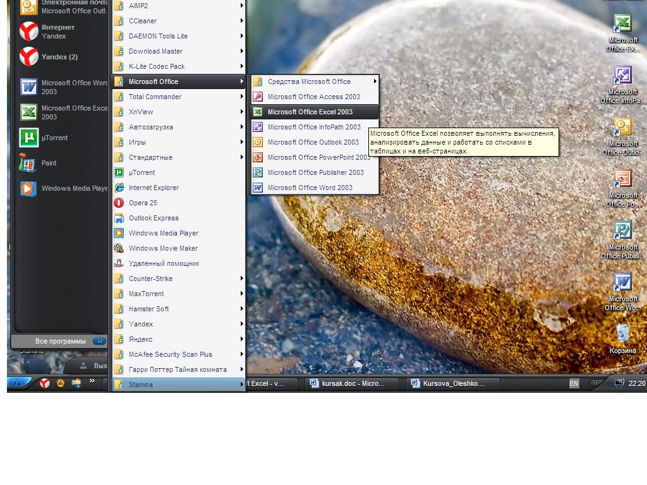Screen dimensions: 647x485
Task: Open the Корзина recycle bin icon
Action: pyautogui.click(x=622, y=339)
